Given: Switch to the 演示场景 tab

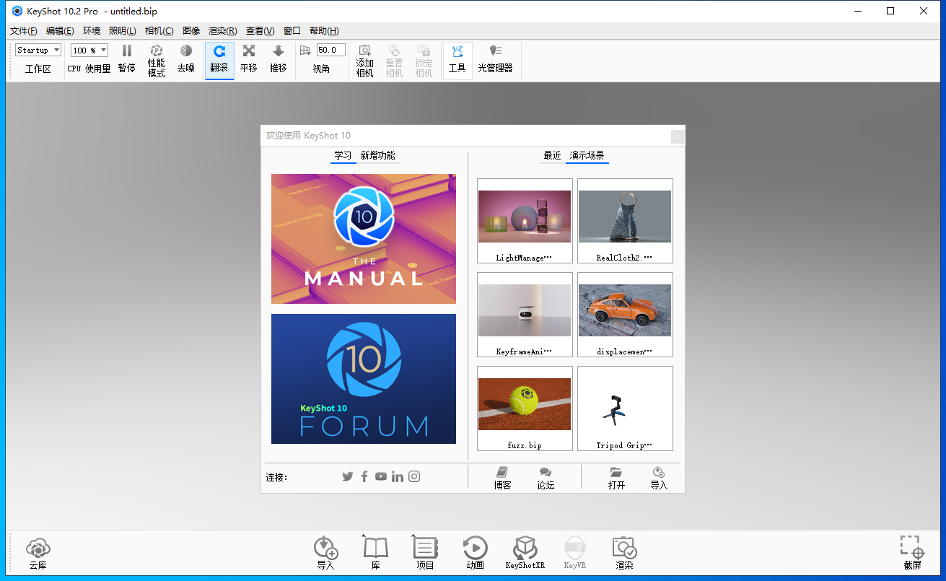Looking at the screenshot, I should click(x=587, y=156).
